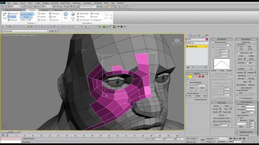Screen dimensions: 259x145
Task: Select the Edge constraint radio button
Action: [x=246, y=47]
